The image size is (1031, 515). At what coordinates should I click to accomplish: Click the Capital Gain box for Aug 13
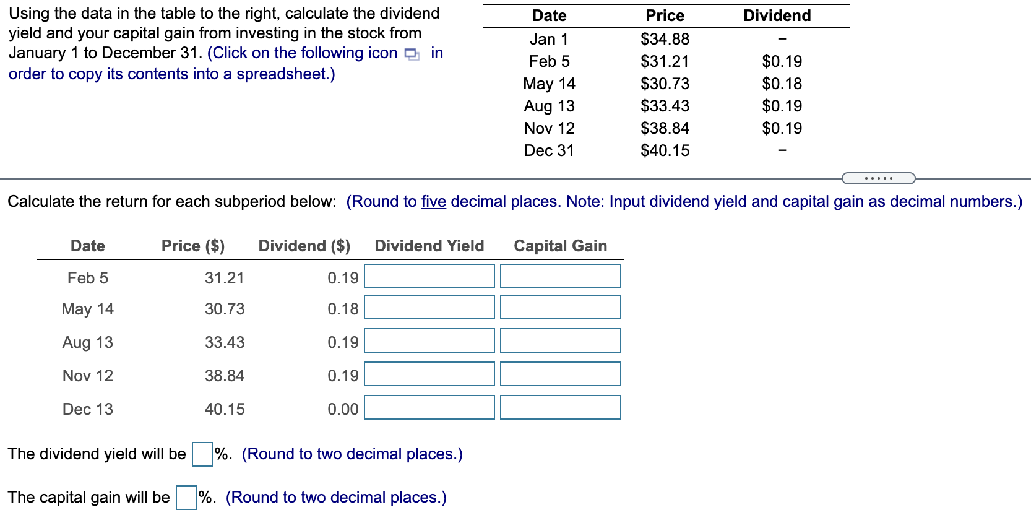(x=560, y=342)
